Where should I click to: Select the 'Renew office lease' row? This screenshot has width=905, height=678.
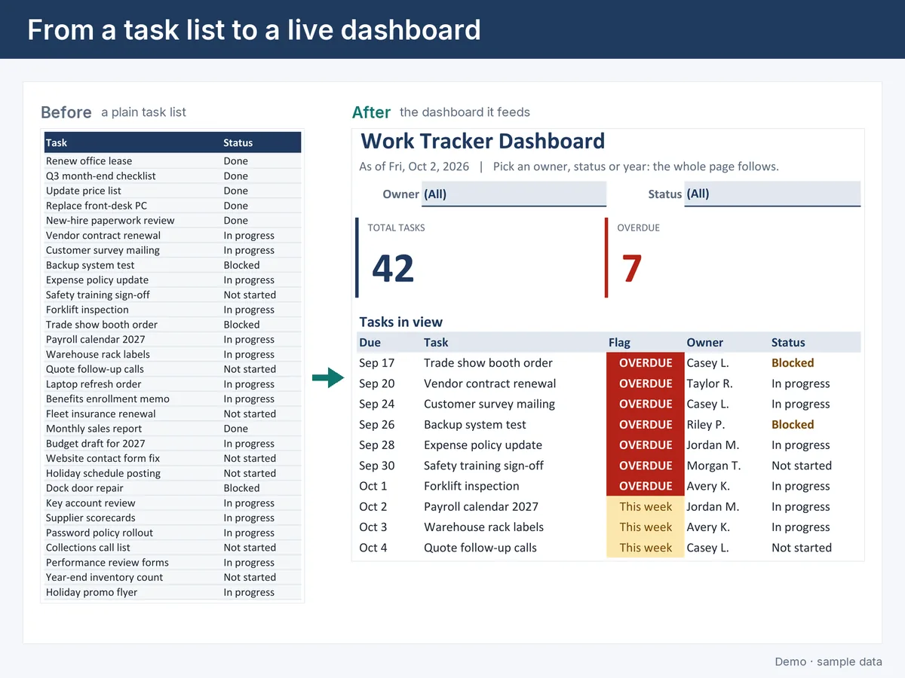[172, 160]
